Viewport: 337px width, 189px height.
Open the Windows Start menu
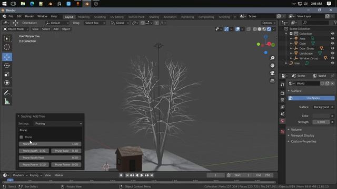pyautogui.click(x=4, y=4)
